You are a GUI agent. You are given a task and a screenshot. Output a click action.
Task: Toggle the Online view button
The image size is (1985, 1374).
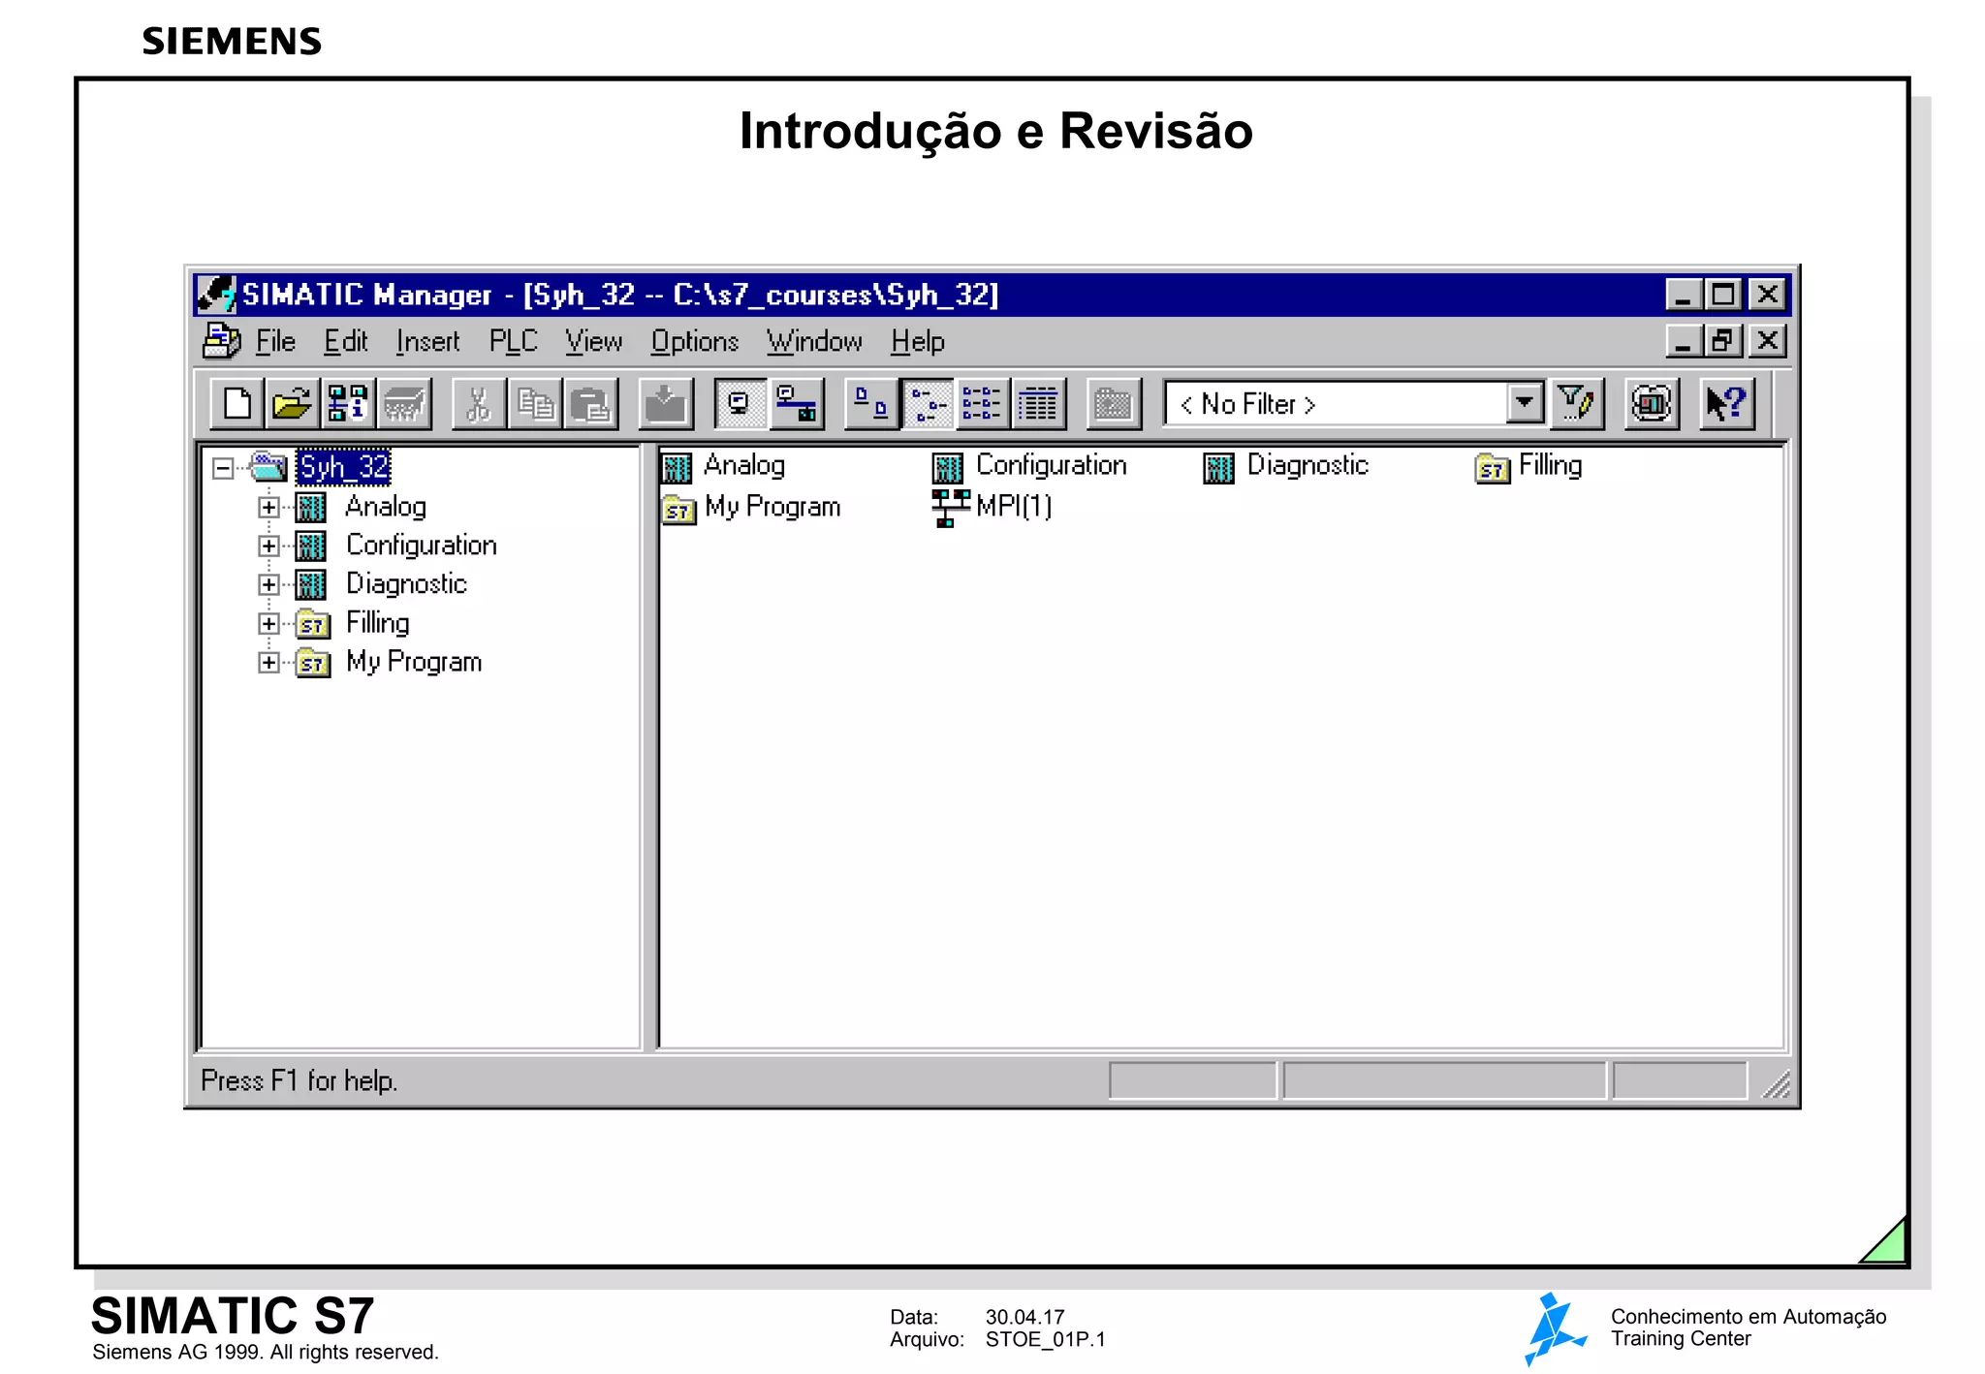tap(797, 403)
